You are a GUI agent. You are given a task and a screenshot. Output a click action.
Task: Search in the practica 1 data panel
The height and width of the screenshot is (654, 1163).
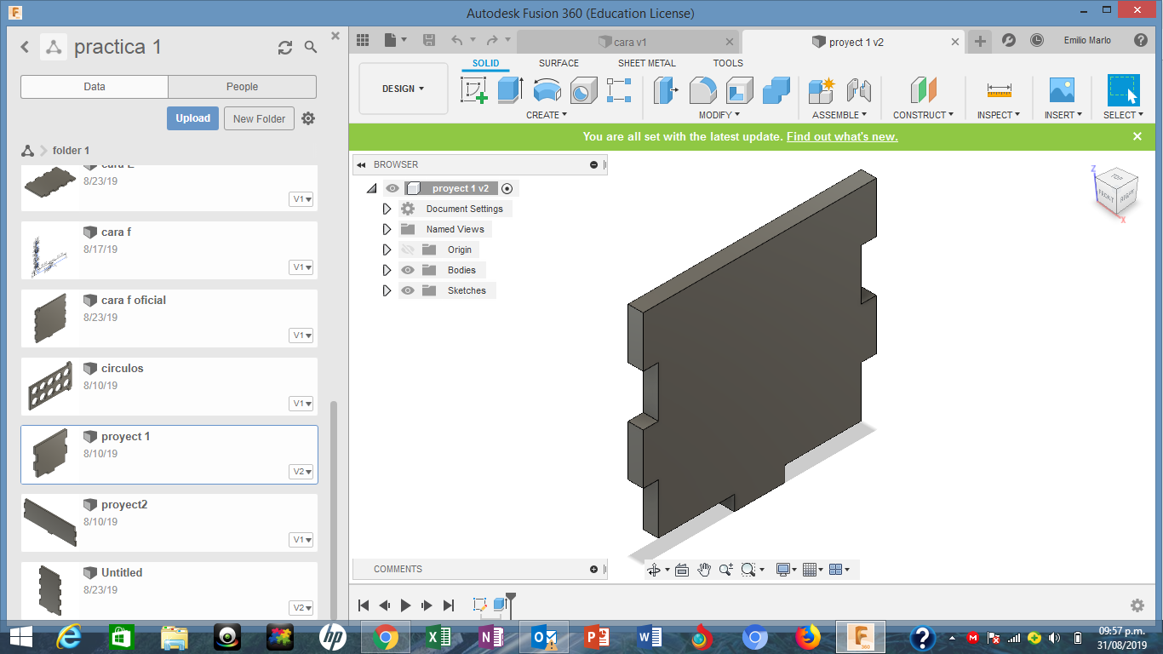point(311,48)
